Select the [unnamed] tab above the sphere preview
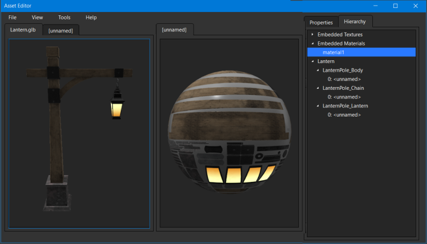The image size is (427, 244). (x=174, y=30)
